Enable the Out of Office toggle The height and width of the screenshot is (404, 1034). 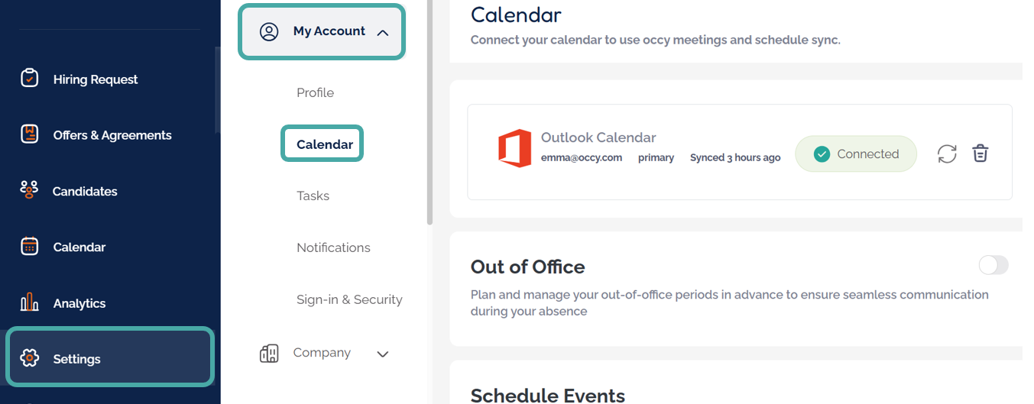point(993,265)
